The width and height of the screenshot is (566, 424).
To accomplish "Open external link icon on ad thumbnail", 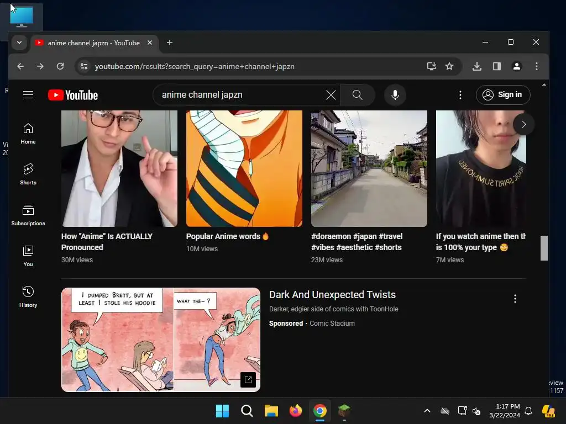I will coord(248,380).
